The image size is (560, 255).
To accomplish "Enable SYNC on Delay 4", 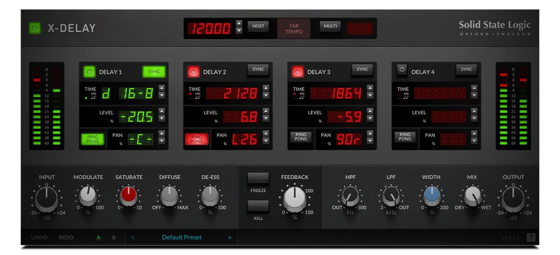I will [x=467, y=70].
